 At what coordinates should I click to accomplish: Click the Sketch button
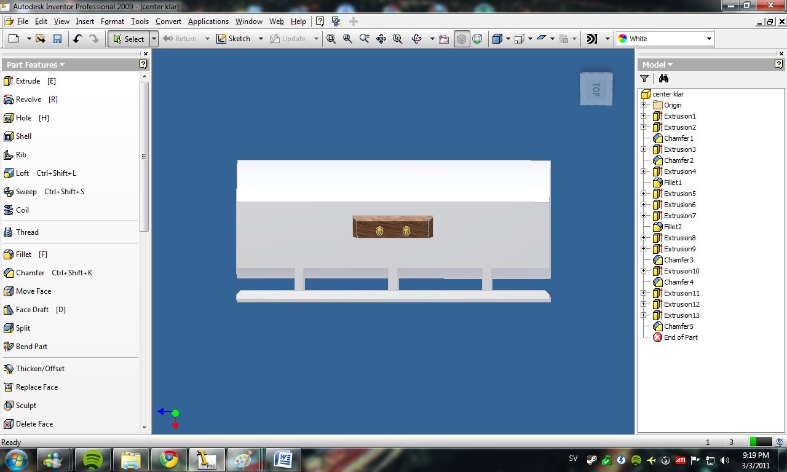[x=234, y=39]
